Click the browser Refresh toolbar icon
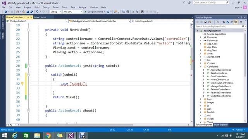Image resolution: width=248 pixels, height=139 pixels. click(108, 12)
